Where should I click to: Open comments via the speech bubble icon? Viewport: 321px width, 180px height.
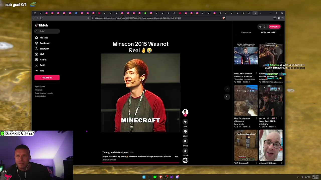[x=185, y=131]
